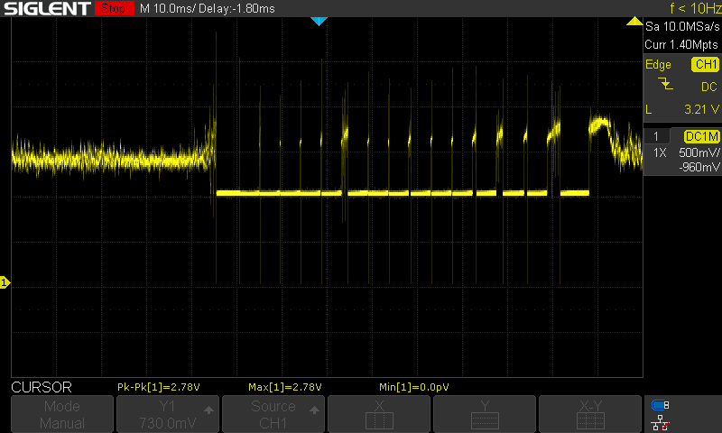Click the CURSOR menu title
Screen dimensions: 722x433
(42, 387)
